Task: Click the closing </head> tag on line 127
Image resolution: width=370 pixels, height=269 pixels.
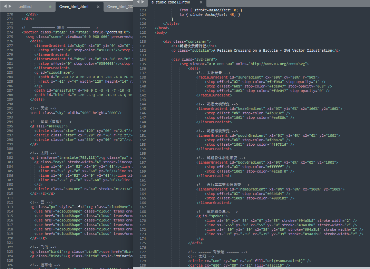Action: [162, 28]
